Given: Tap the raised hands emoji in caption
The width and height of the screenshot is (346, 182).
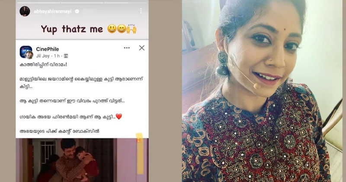Looking at the screenshot, I should [131, 29].
